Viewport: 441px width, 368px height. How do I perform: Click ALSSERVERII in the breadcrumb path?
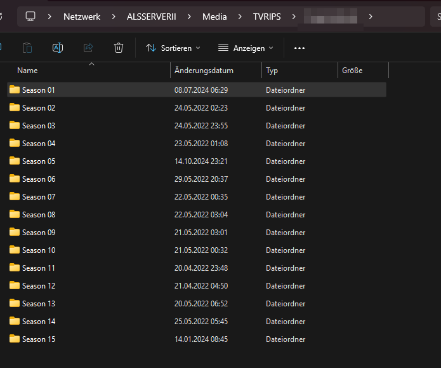[x=151, y=17]
